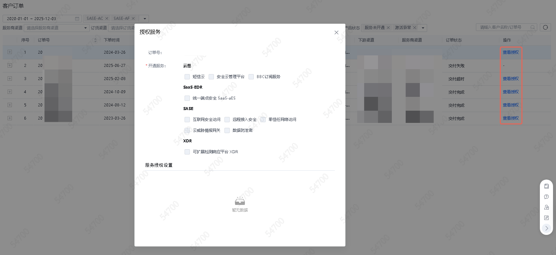This screenshot has height=255, width=556.
Task: Open the 产品状态 dropdown arrow
Action: tap(423, 28)
